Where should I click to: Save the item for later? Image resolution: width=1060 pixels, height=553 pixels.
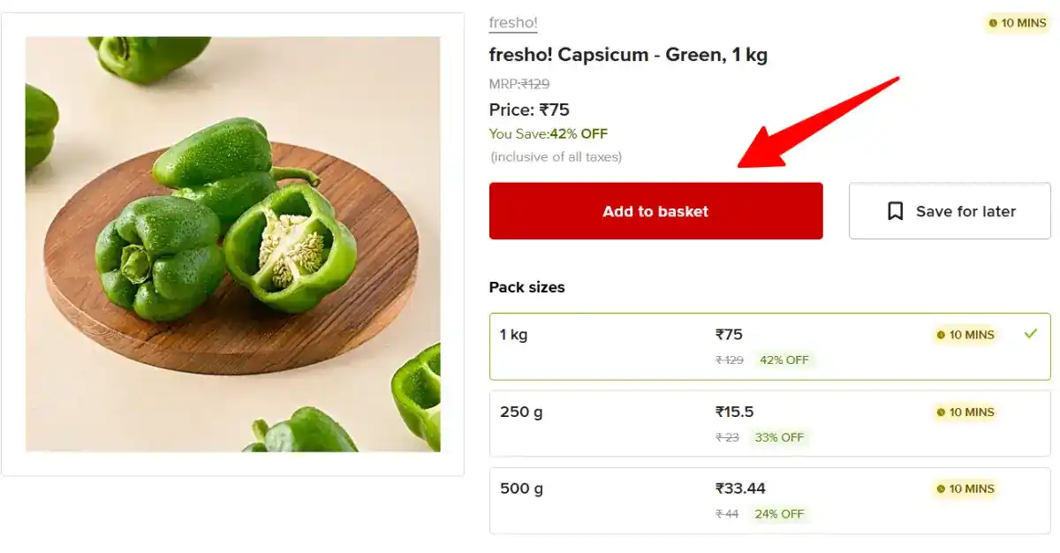pyautogui.click(x=950, y=210)
